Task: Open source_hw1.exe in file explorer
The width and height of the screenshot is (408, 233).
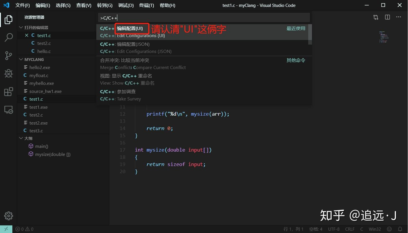Action: pyautogui.click(x=45, y=91)
